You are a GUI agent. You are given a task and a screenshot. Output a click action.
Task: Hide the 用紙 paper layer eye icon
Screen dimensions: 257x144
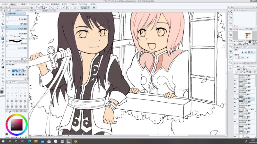(235, 136)
